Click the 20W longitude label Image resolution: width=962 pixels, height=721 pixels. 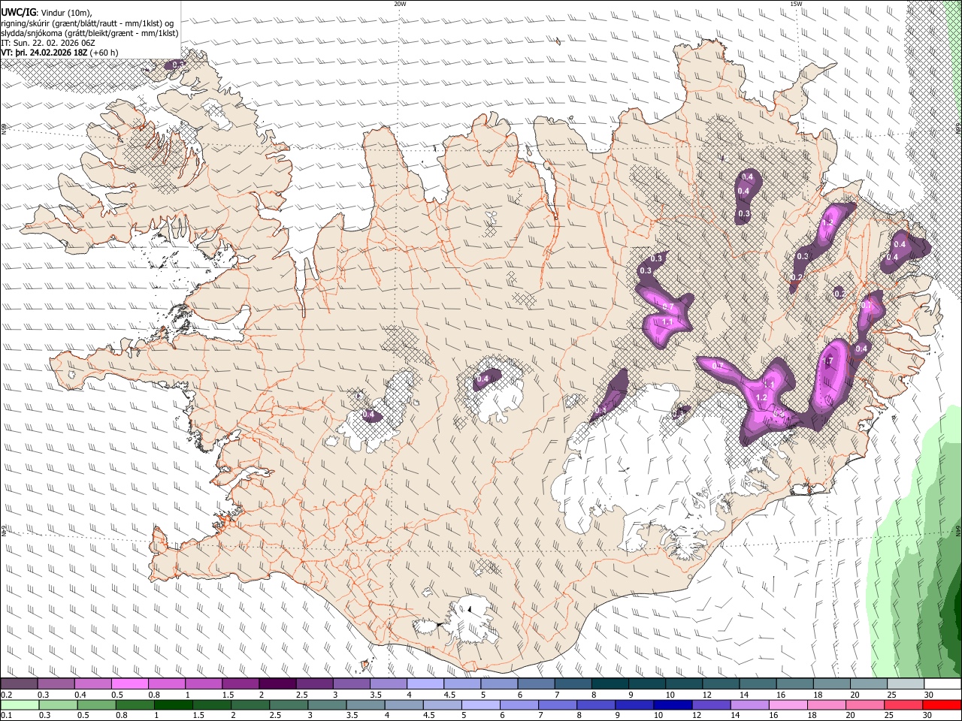[401, 3]
